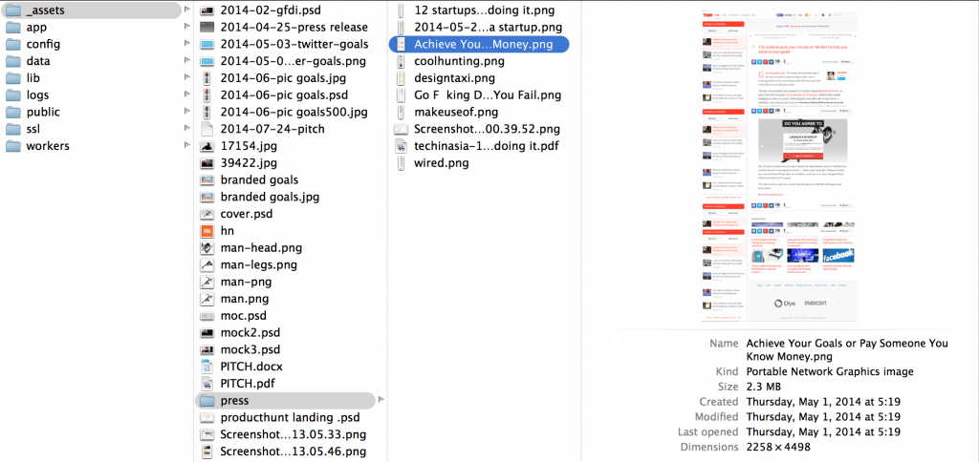Click the orange hn file icon
The height and width of the screenshot is (462, 979).
[x=207, y=231]
